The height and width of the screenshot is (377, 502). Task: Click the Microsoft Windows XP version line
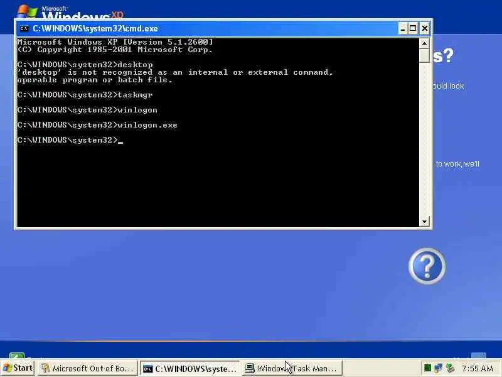[x=115, y=42]
